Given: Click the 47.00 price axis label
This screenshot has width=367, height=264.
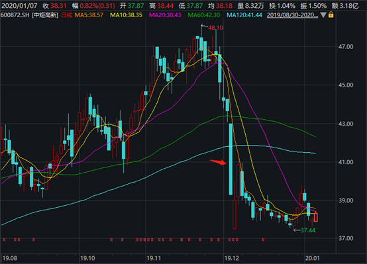Looking at the screenshot, I should (x=346, y=47).
